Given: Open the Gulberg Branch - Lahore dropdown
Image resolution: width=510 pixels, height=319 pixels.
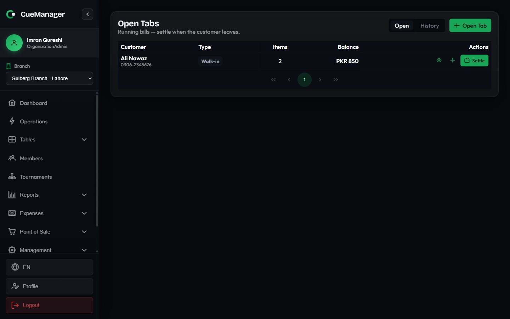Looking at the screenshot, I should [x=49, y=78].
